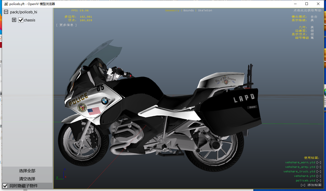Toggle the 同时隐藏子物件 checkbox
Screen dimensions: 326x191
[x=5, y=186]
